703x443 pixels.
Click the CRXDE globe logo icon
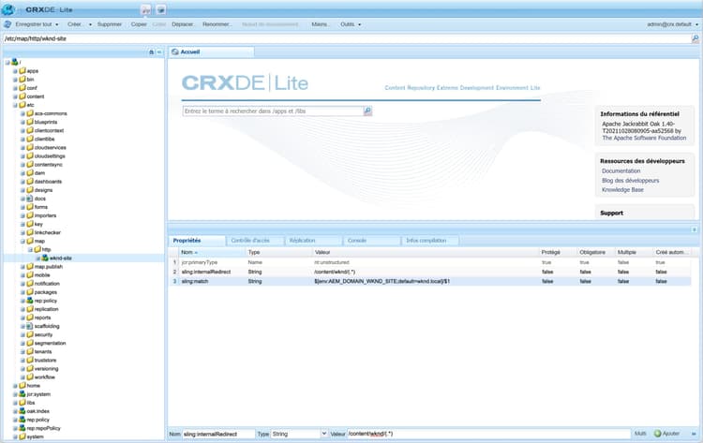click(8, 9)
